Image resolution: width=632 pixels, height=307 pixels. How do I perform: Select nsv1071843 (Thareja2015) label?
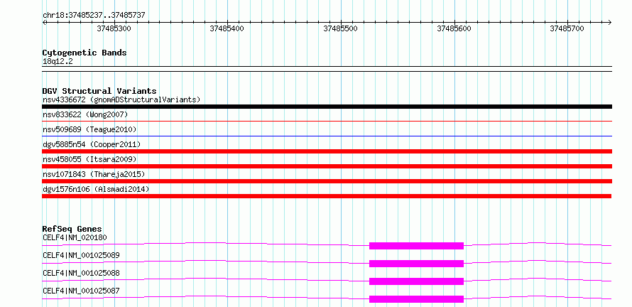point(94,174)
